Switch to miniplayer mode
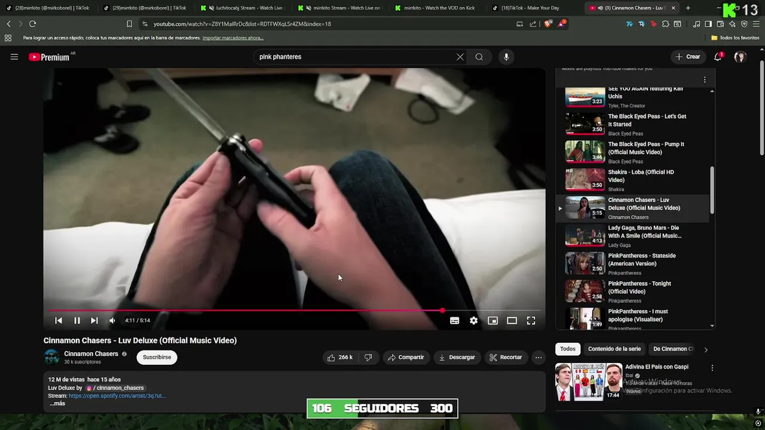The width and height of the screenshot is (765, 430). click(x=493, y=321)
